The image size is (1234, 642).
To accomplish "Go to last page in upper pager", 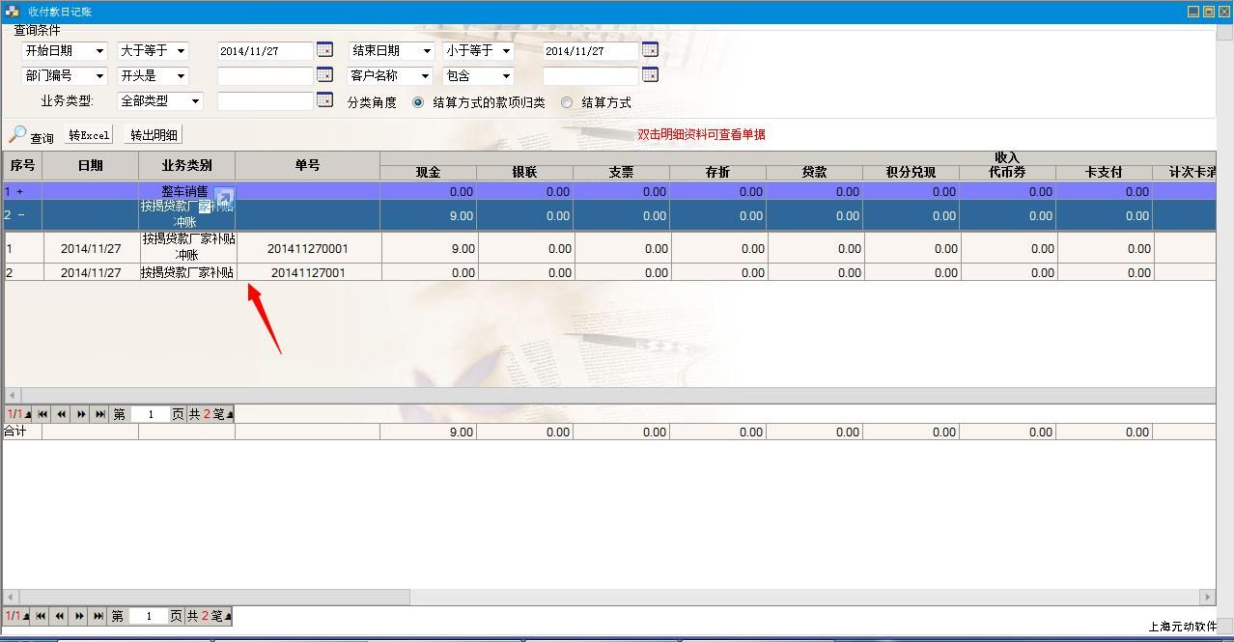I will (x=100, y=414).
